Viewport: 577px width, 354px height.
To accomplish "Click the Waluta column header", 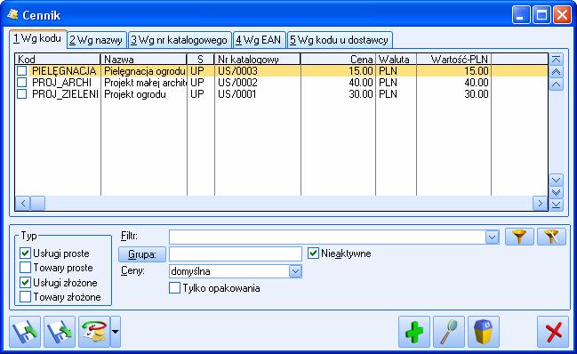I will point(396,60).
